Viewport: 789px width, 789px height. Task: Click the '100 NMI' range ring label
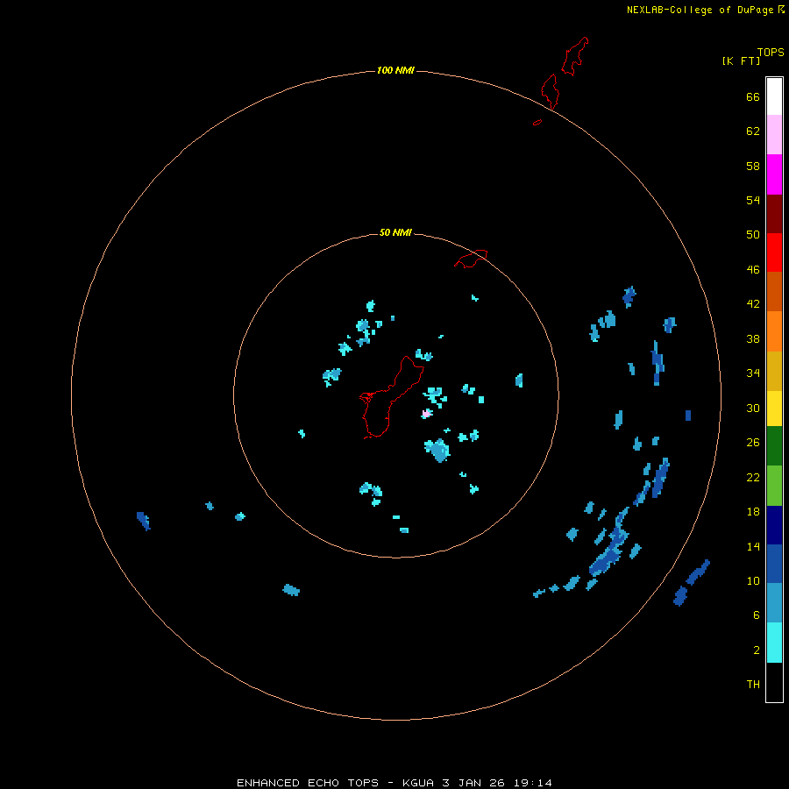tap(395, 70)
